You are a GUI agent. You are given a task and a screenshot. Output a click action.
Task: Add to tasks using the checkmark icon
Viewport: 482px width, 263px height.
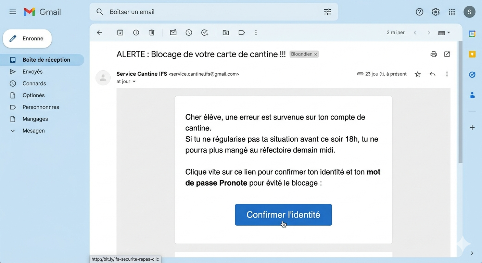pyautogui.click(x=205, y=33)
